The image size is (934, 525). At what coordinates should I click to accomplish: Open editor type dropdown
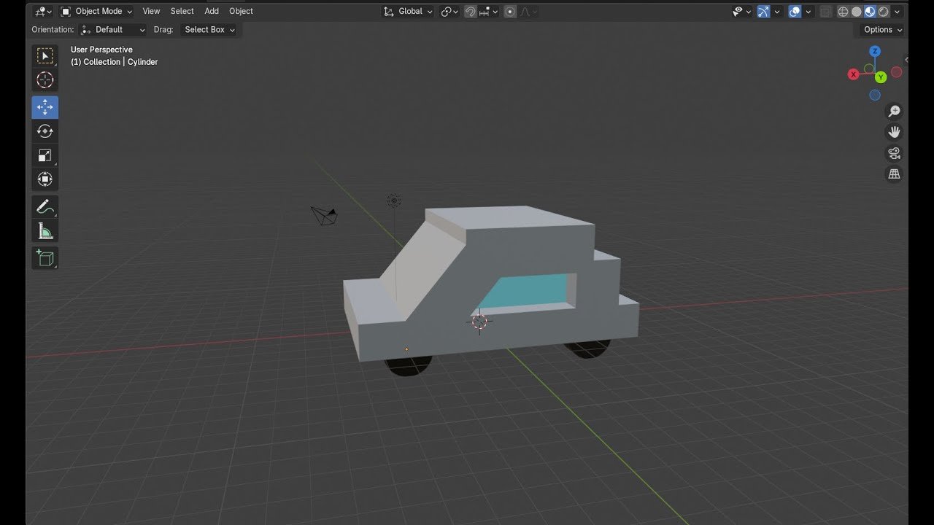click(43, 11)
